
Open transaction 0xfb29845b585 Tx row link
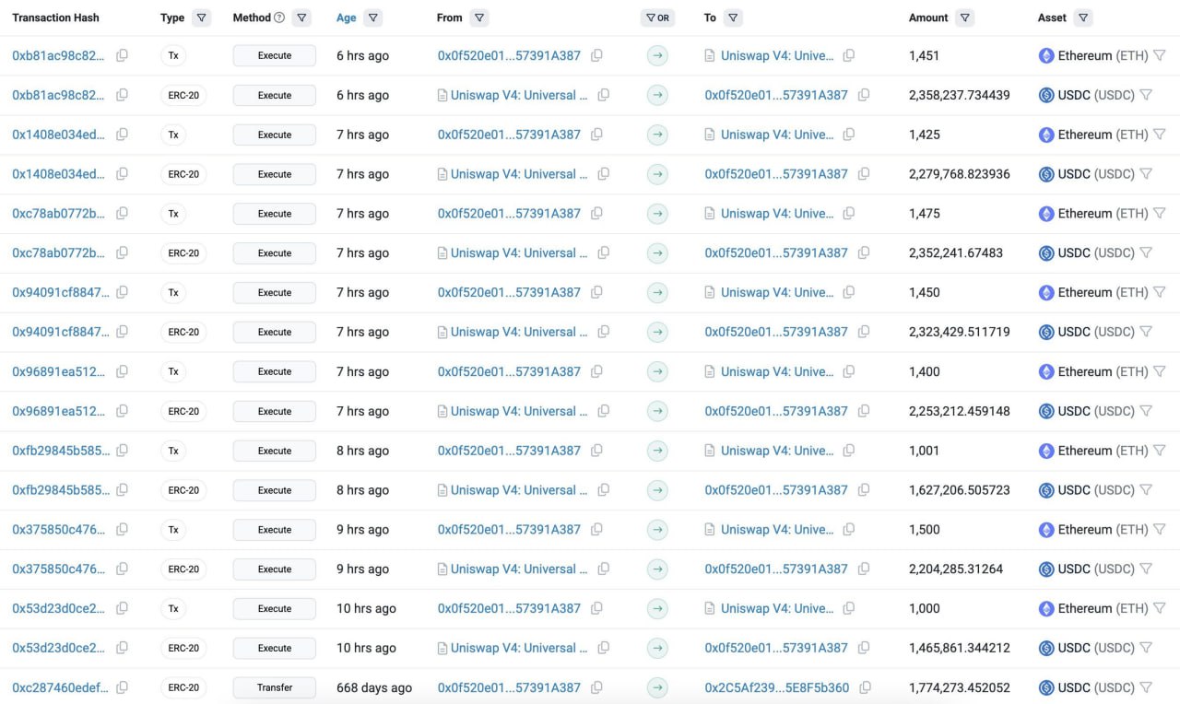click(x=61, y=451)
